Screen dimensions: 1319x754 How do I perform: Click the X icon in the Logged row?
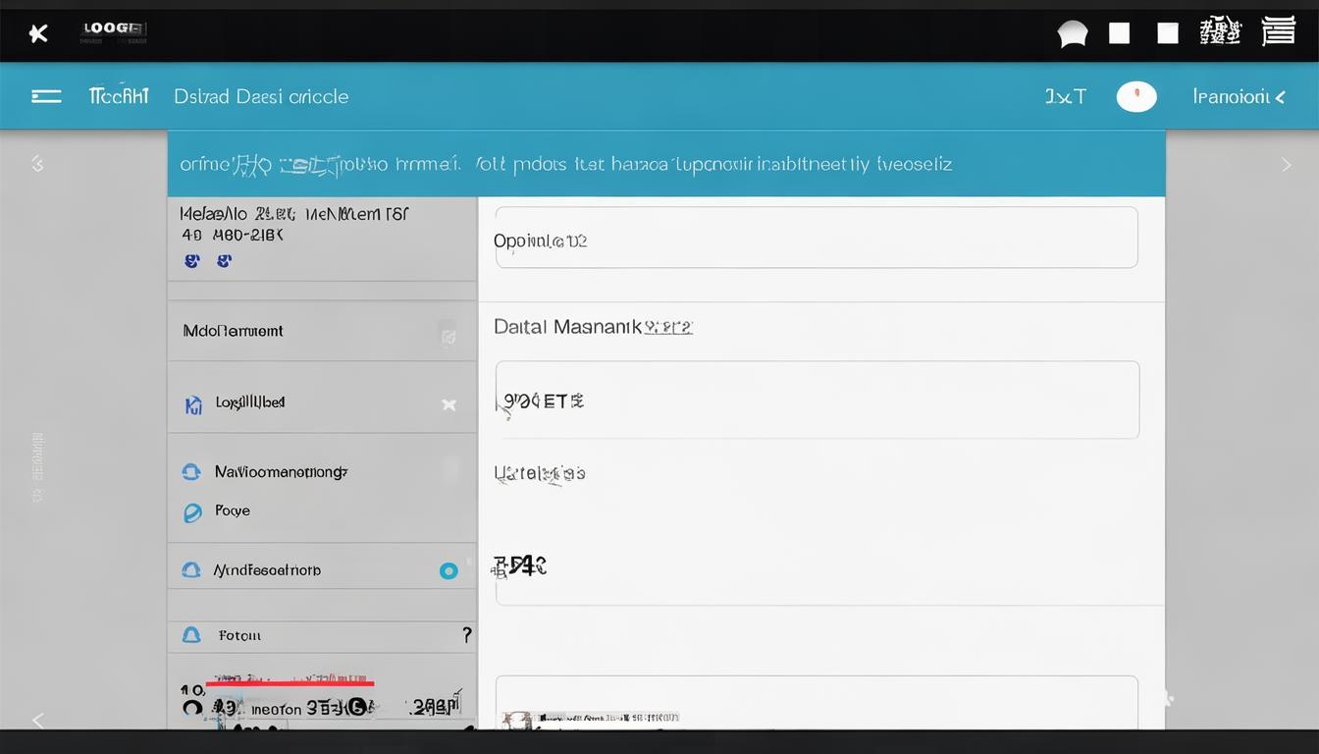(x=448, y=404)
